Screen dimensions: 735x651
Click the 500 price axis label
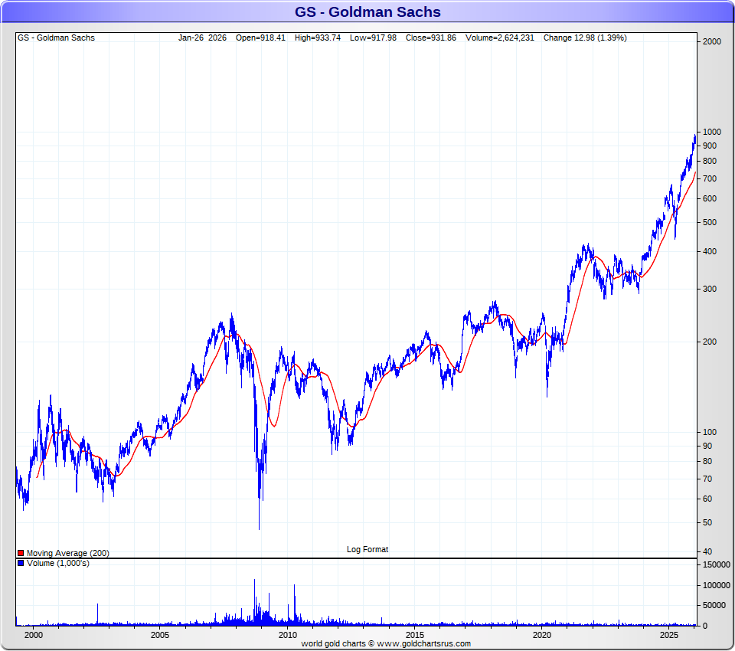tap(710, 222)
